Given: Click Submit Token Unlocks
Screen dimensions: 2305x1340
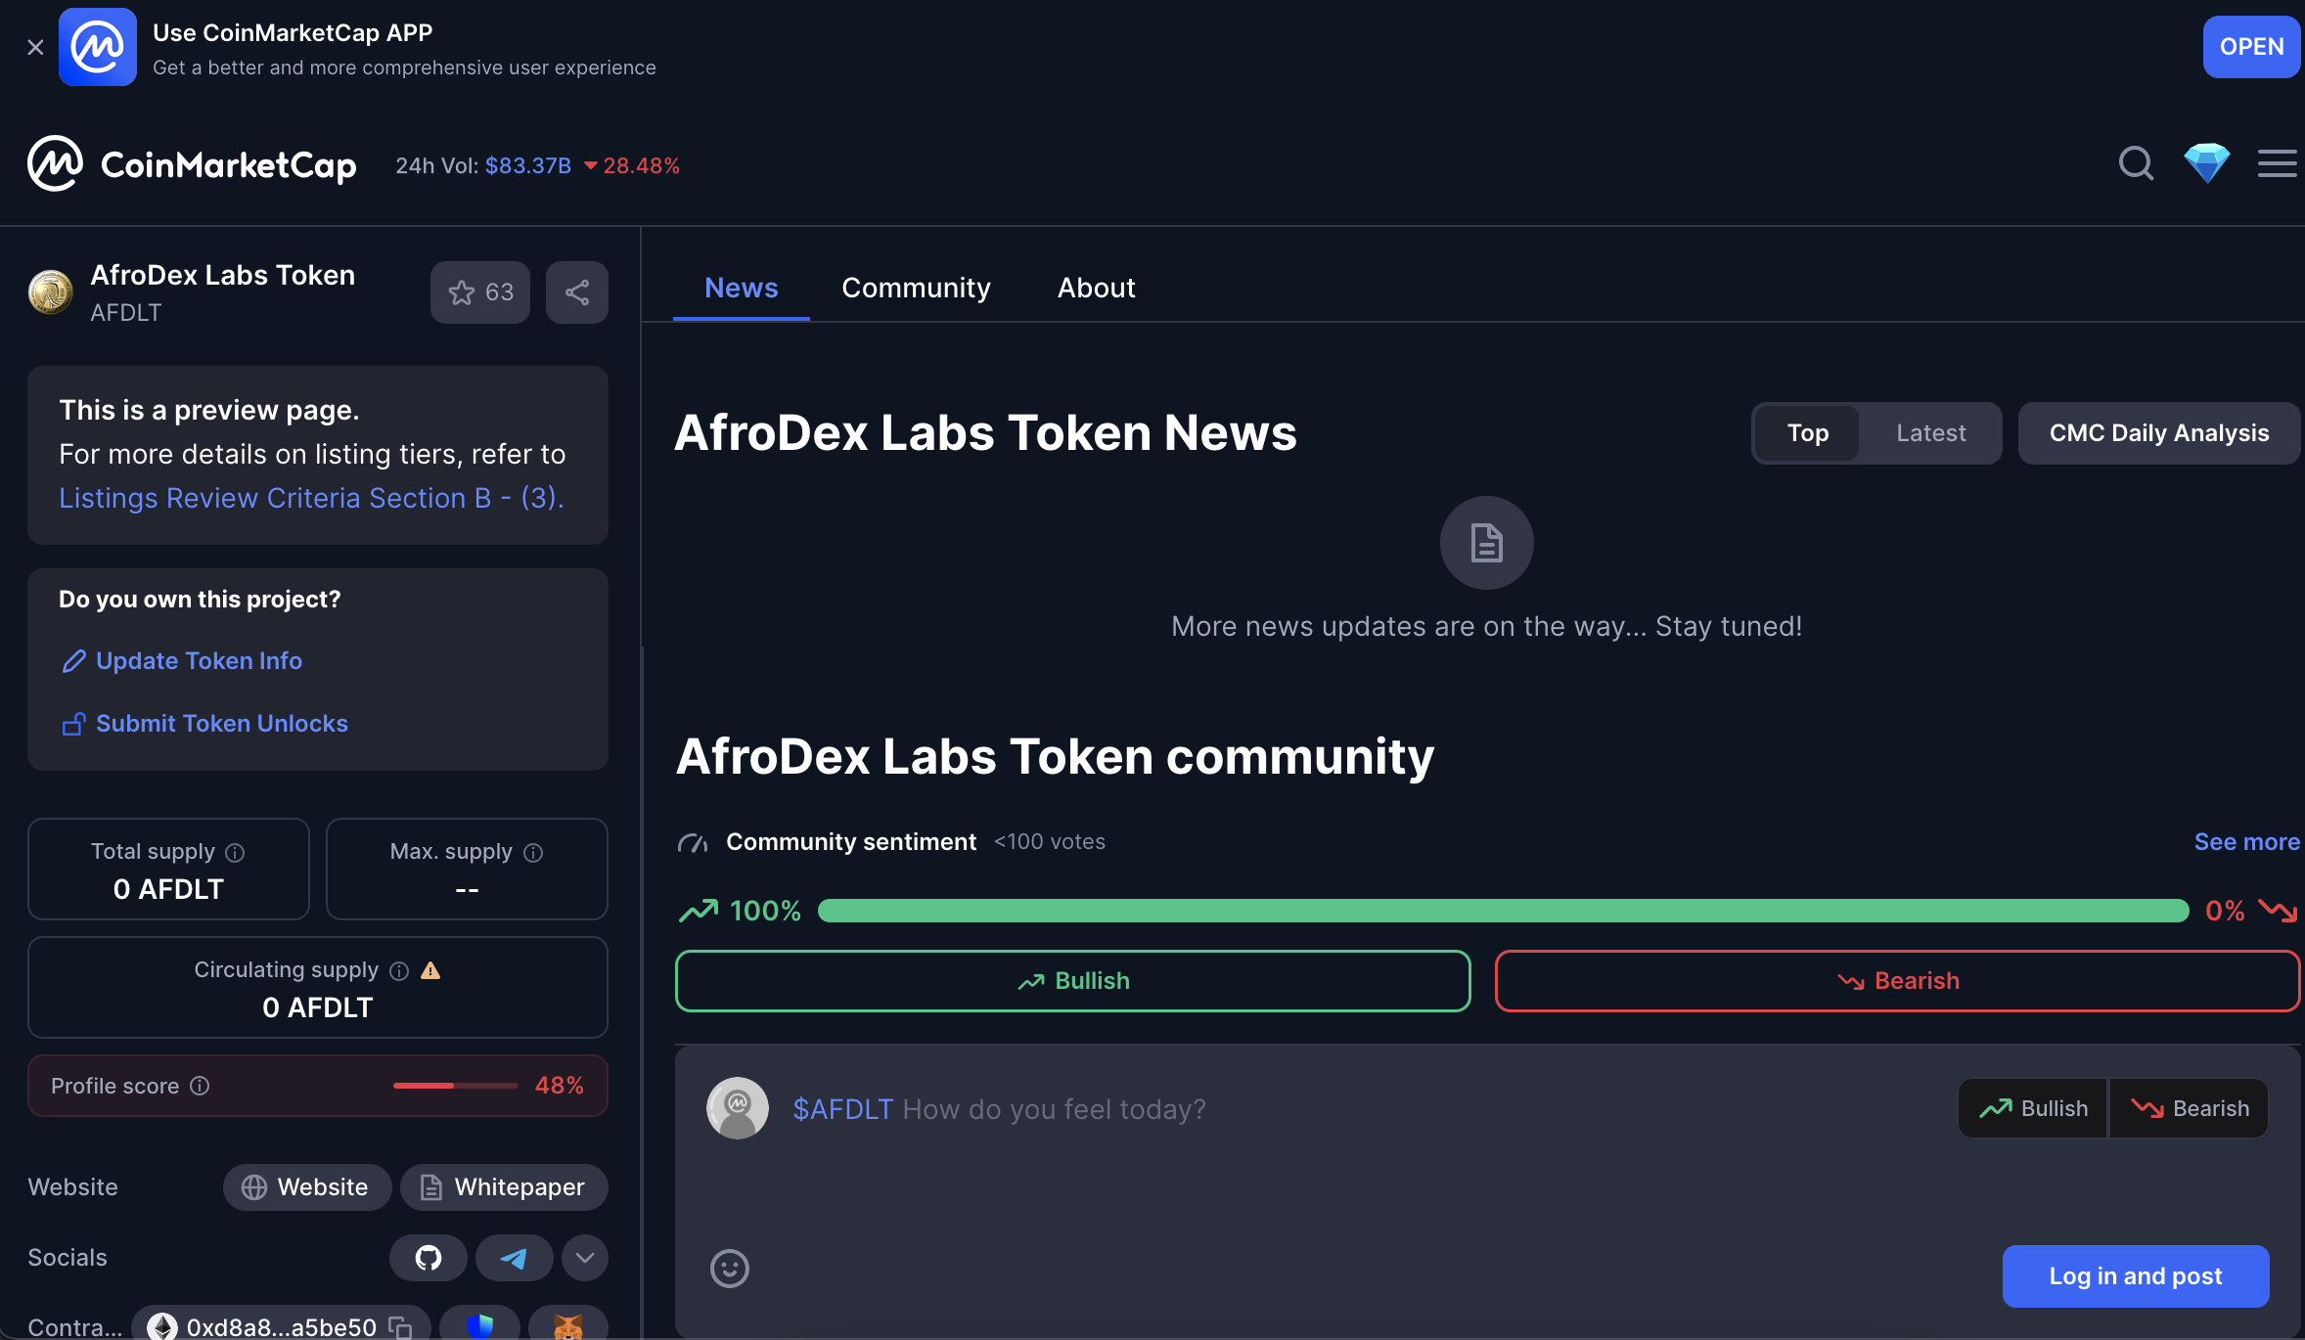Looking at the screenshot, I should pos(204,724).
